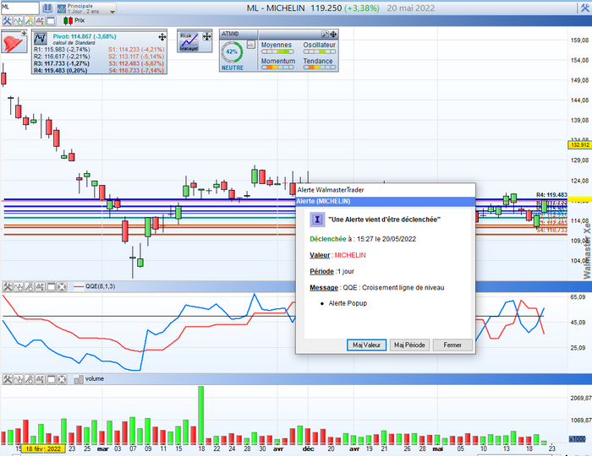Click Fermer to close the alert

452,345
